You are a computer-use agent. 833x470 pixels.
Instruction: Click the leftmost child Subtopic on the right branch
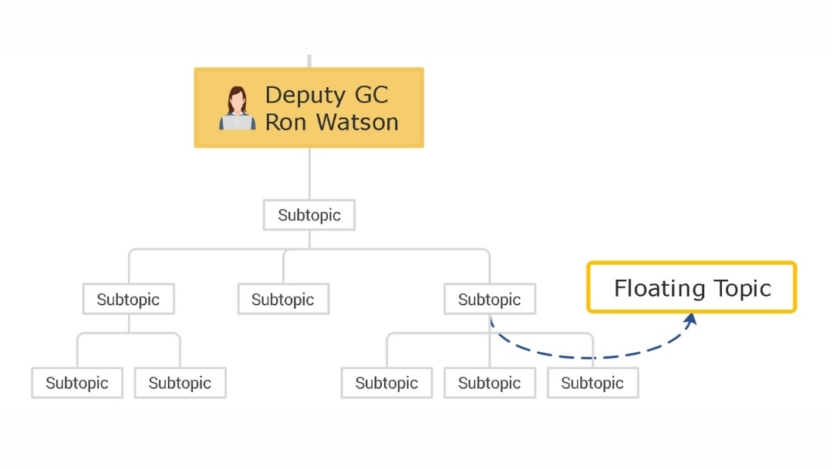(x=386, y=382)
